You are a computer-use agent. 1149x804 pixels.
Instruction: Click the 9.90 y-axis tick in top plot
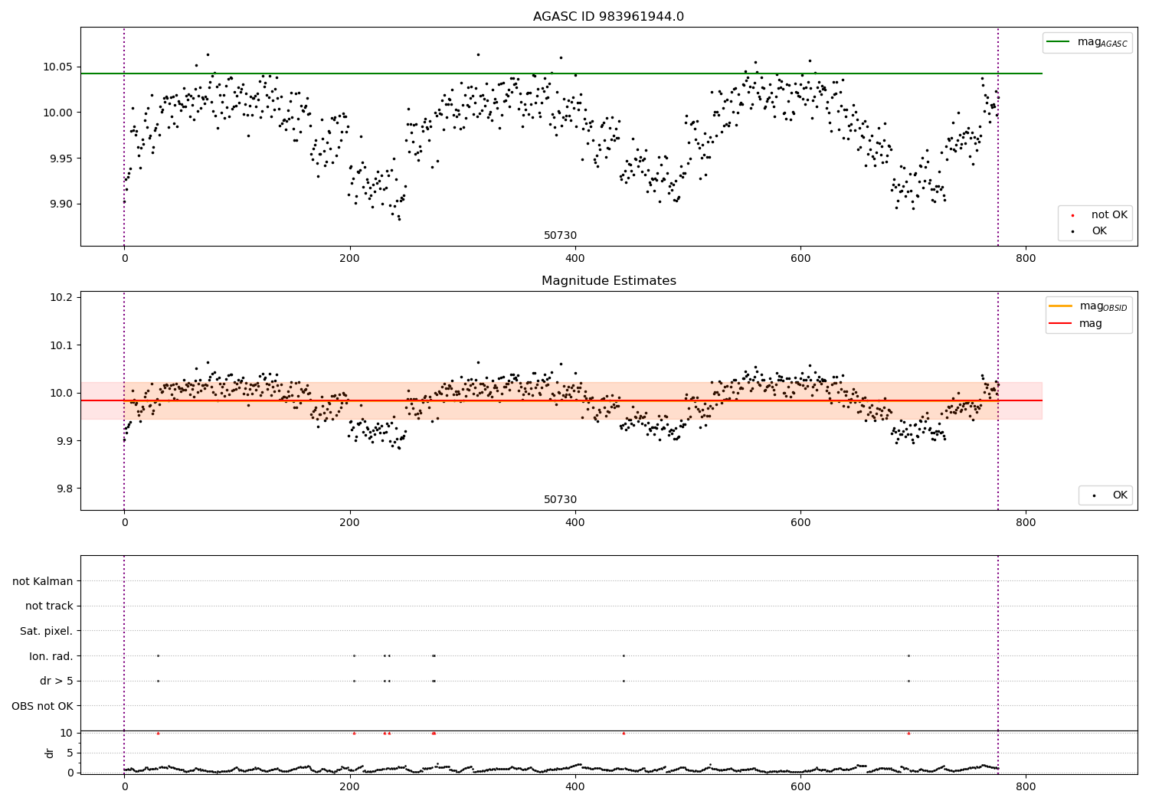(x=61, y=204)
